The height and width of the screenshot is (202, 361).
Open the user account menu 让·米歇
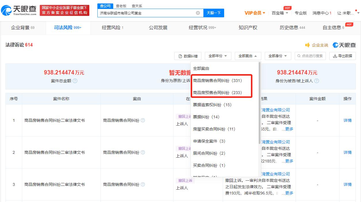[349, 13]
